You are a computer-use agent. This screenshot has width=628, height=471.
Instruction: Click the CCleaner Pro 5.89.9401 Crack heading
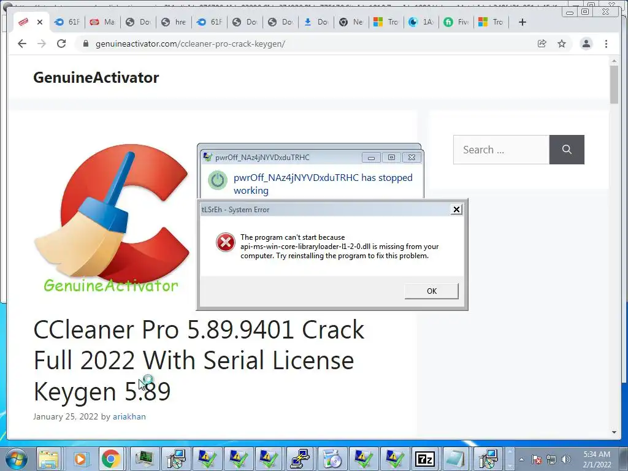pyautogui.click(x=199, y=361)
